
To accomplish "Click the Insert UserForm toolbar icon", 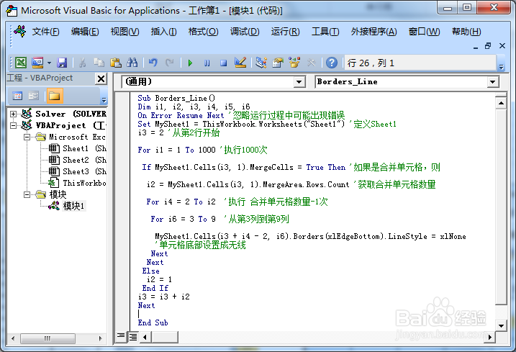I will point(37,63).
